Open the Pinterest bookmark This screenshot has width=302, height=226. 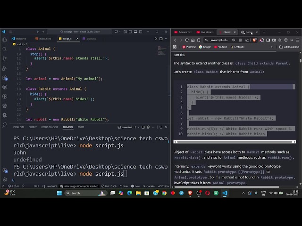click(x=189, y=47)
